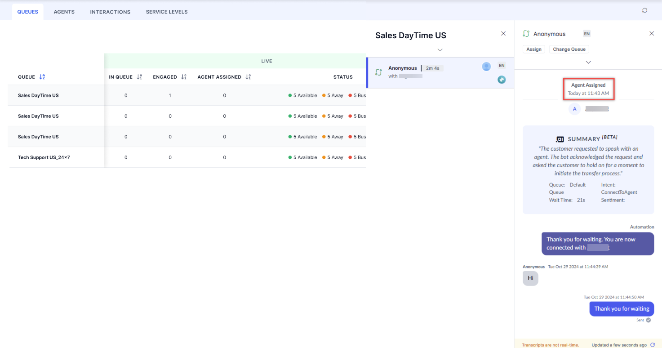Expand details under Sales DayTime US panel title
Screen dimensions: 662x348
[440, 50]
